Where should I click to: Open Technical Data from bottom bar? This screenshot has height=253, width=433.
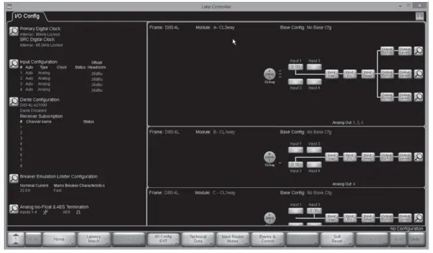point(198,239)
